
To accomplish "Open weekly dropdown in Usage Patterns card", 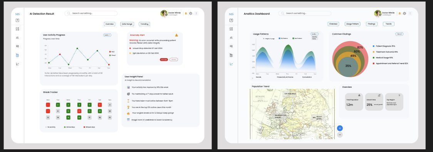I will point(314,34).
